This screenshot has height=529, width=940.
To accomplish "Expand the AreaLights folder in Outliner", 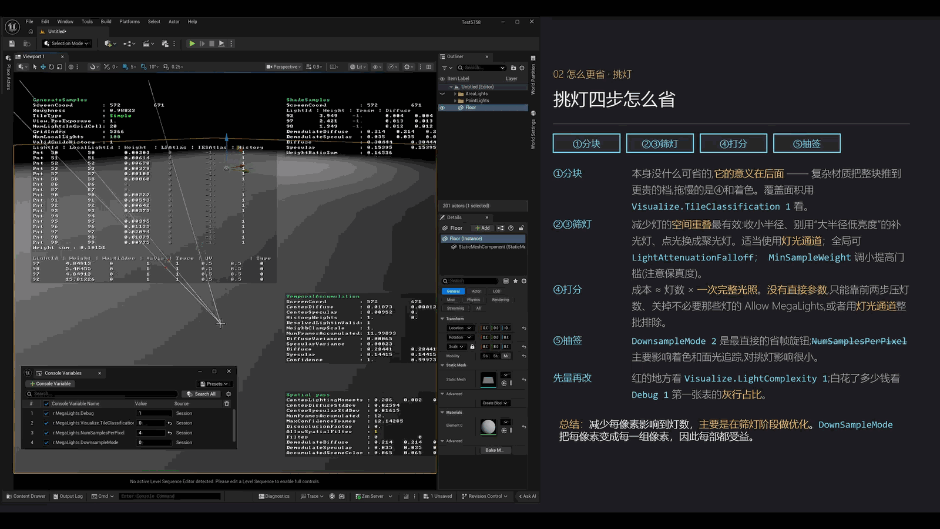I will [x=455, y=94].
